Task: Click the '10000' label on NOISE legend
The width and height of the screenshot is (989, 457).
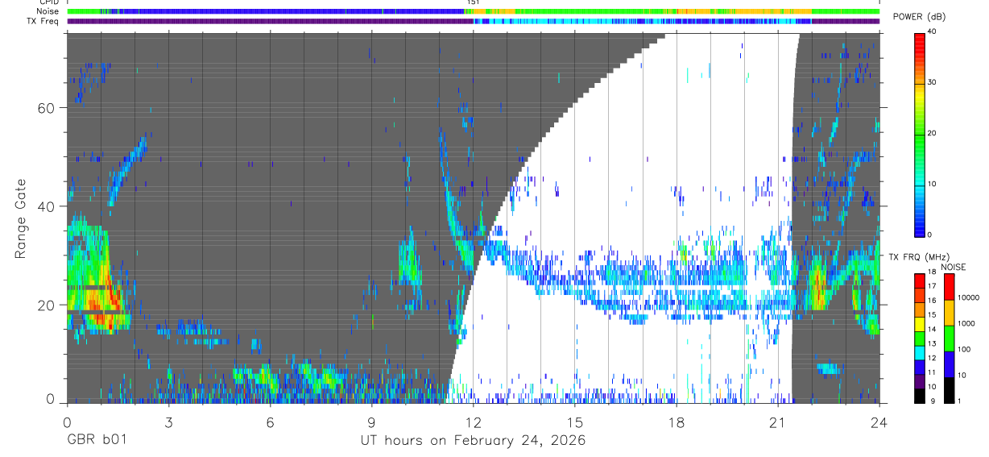Action: (970, 297)
